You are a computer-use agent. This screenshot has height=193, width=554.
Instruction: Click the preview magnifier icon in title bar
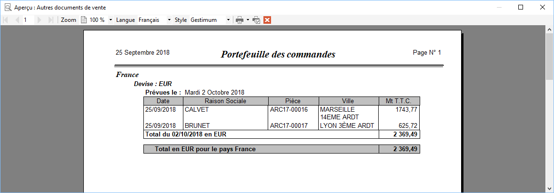click(x=8, y=7)
